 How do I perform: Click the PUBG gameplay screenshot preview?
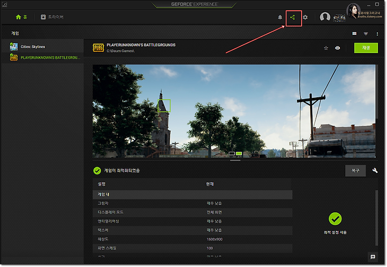[x=234, y=111]
